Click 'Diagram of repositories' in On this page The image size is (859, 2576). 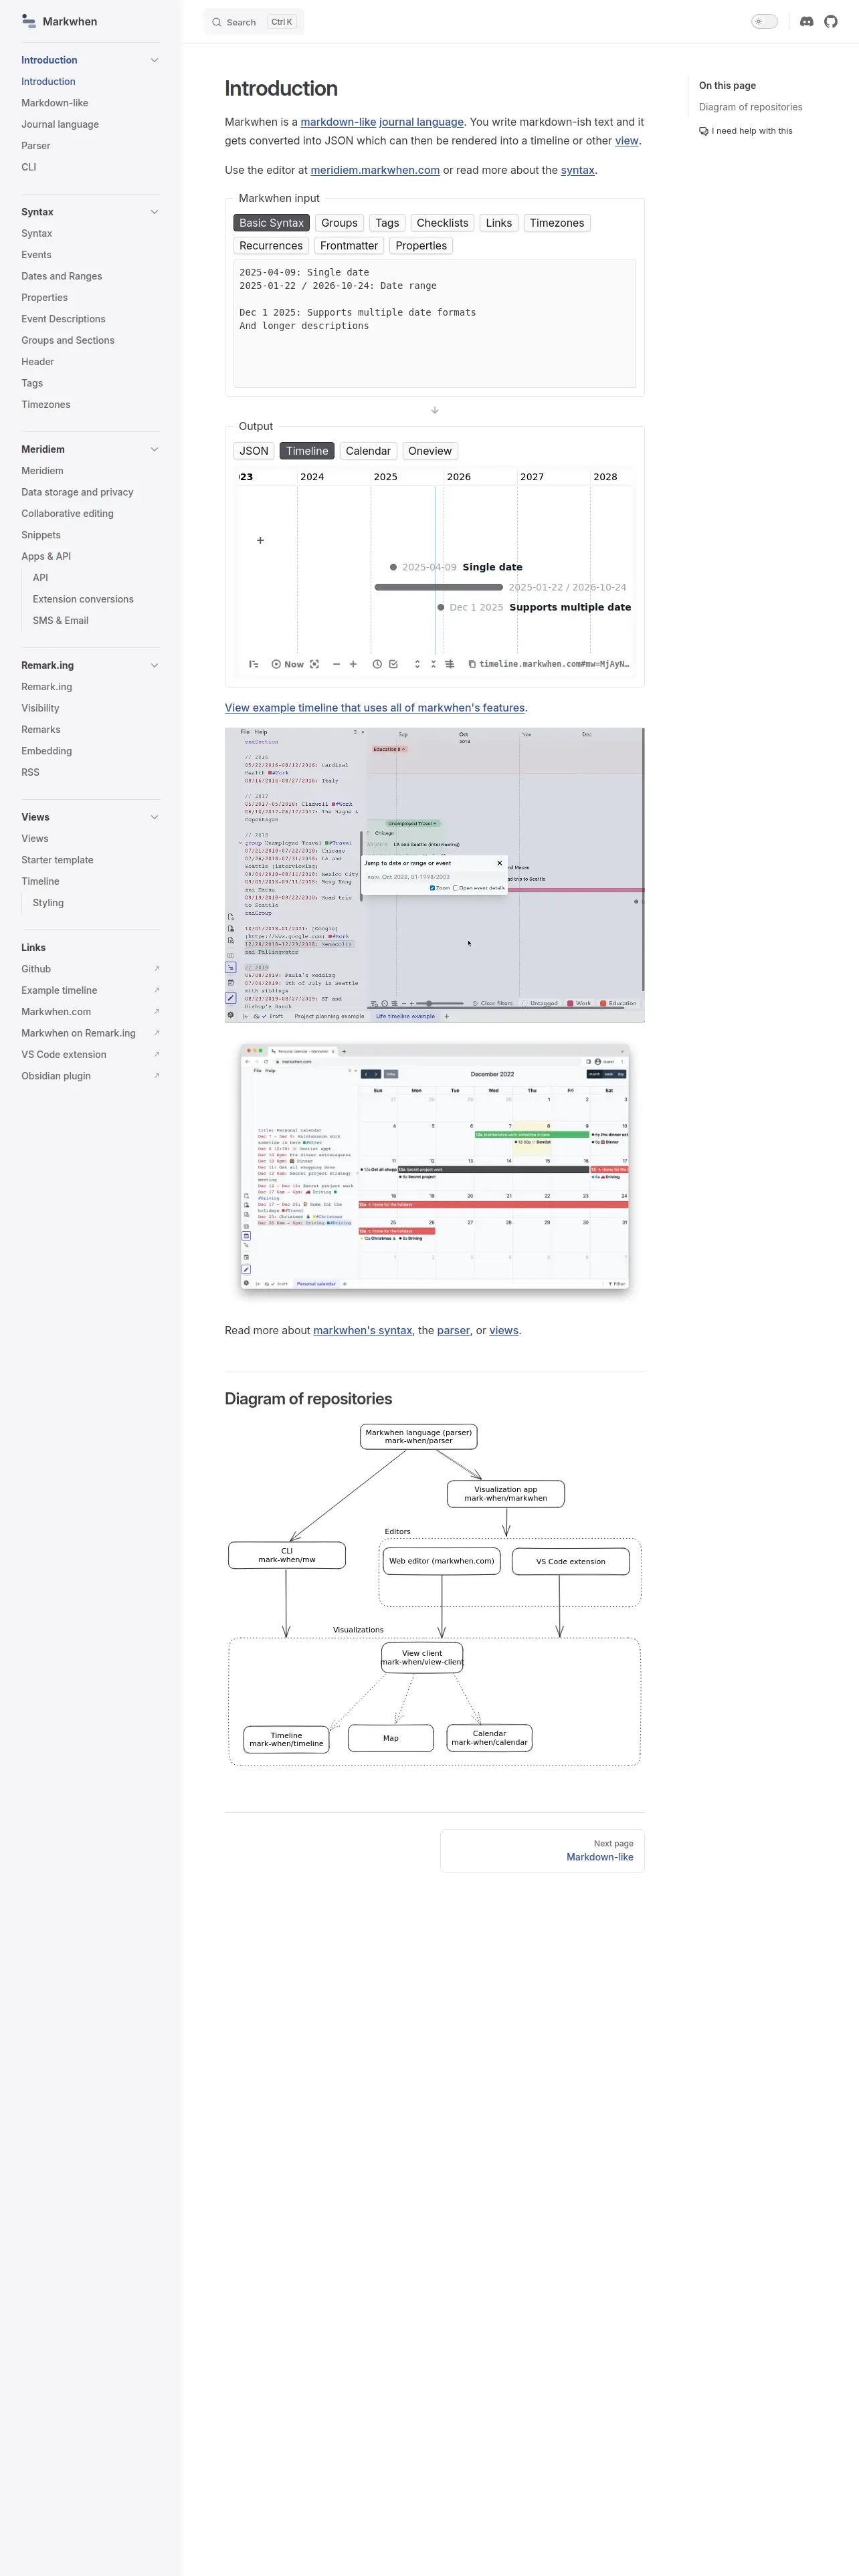click(x=750, y=107)
